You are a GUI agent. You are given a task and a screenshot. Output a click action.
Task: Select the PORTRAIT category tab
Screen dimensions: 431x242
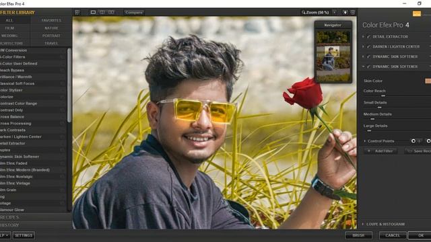(x=51, y=36)
